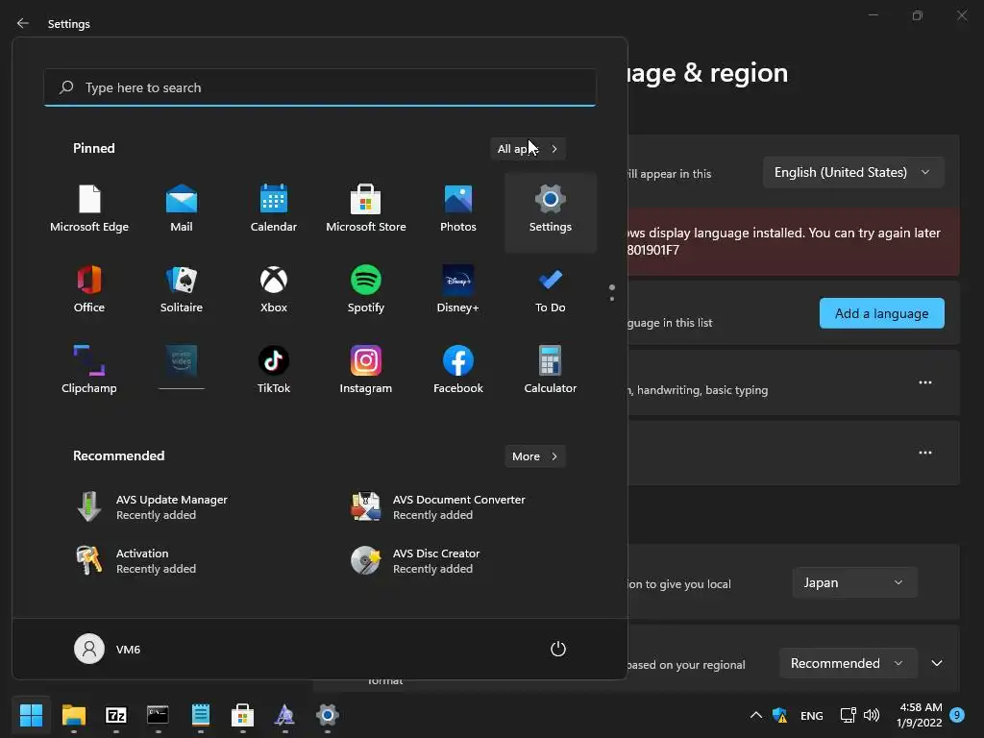Launch TikTok app

tap(274, 370)
